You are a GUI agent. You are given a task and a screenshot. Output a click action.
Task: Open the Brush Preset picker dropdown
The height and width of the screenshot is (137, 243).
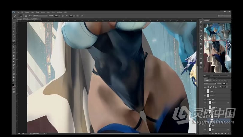click(x=23, y=16)
